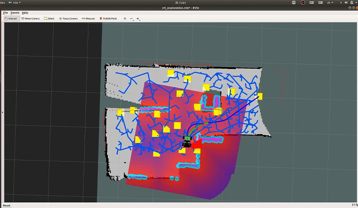Viewport: 358px width, 208px height.
Task: Open the Help menu
Action: 25,13
